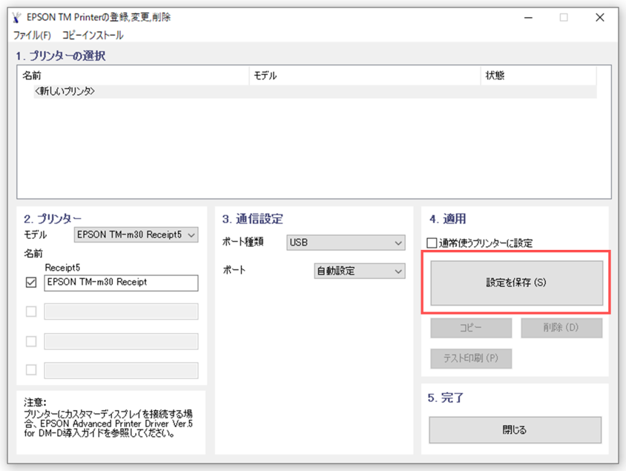Edit the EPSON TM-m30 Receipt name field
626x471 pixels.
point(121,283)
